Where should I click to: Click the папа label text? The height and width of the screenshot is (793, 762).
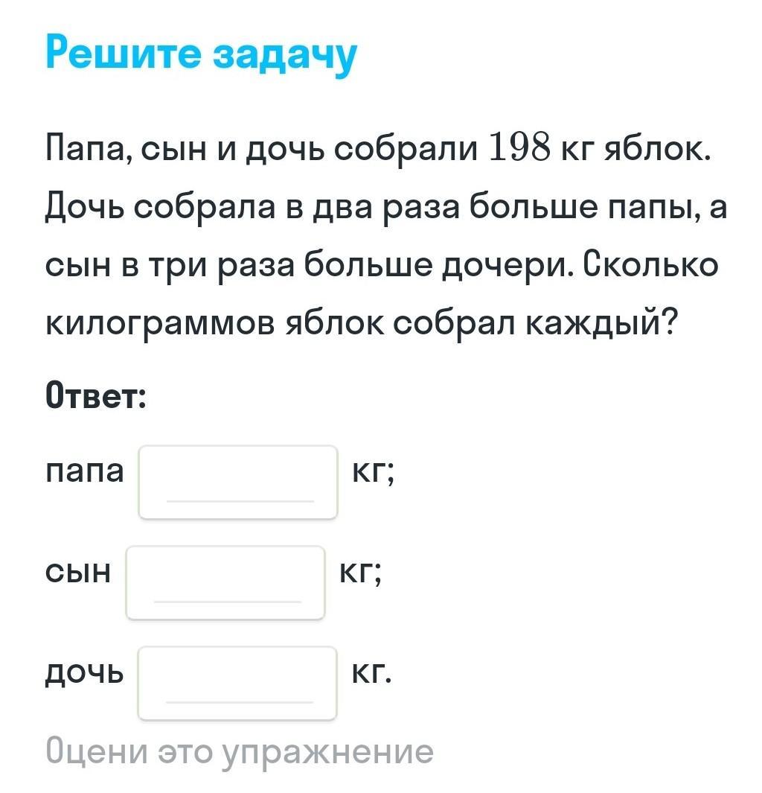(x=84, y=472)
